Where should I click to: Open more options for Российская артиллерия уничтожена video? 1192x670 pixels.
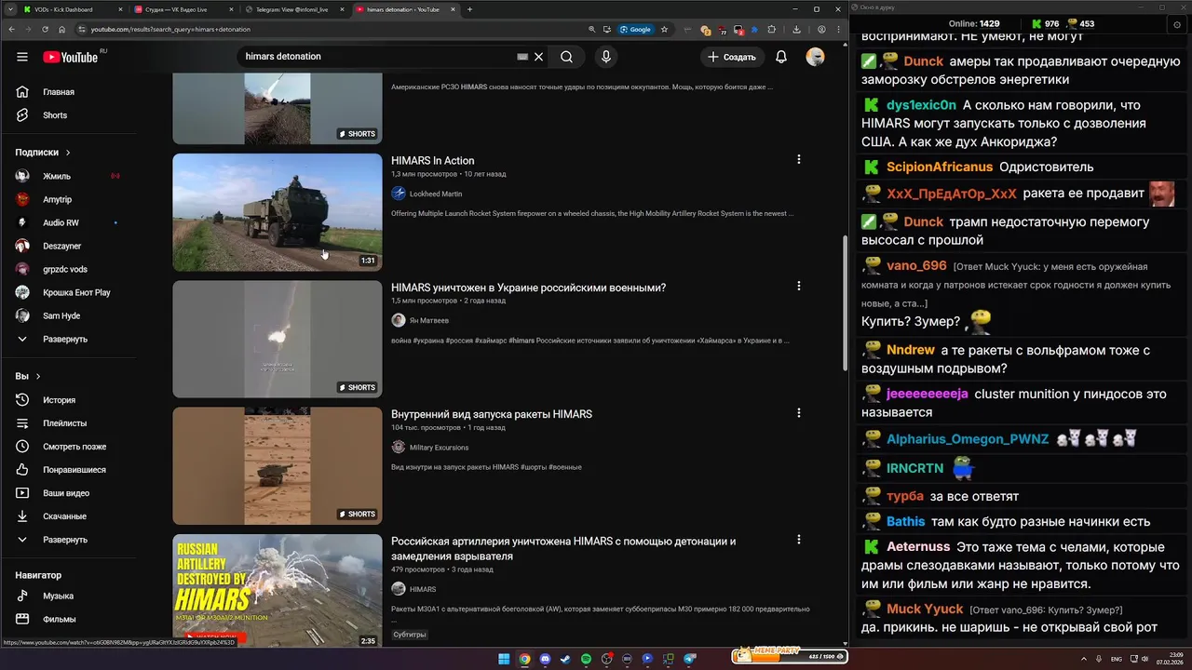pyautogui.click(x=798, y=540)
